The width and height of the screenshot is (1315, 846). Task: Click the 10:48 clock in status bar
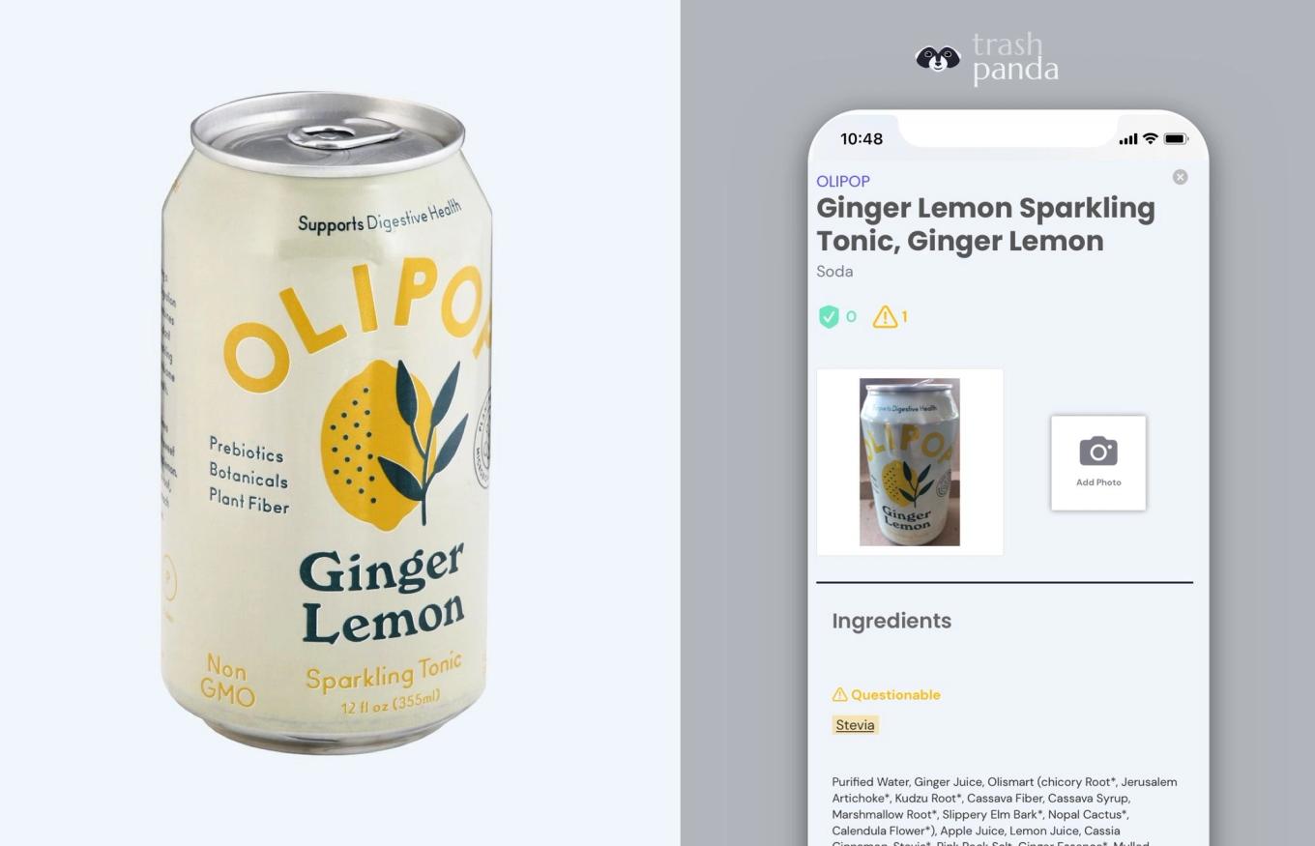click(x=861, y=139)
